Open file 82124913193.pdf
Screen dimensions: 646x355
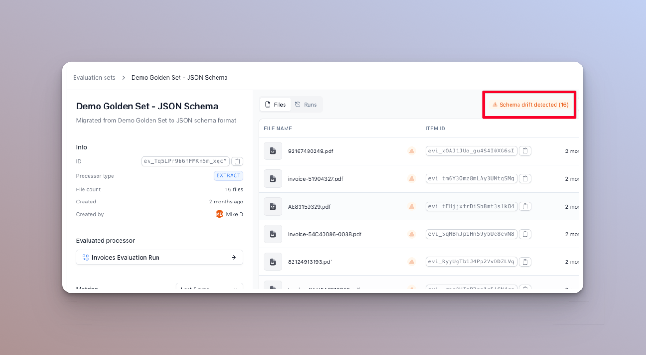pos(310,262)
